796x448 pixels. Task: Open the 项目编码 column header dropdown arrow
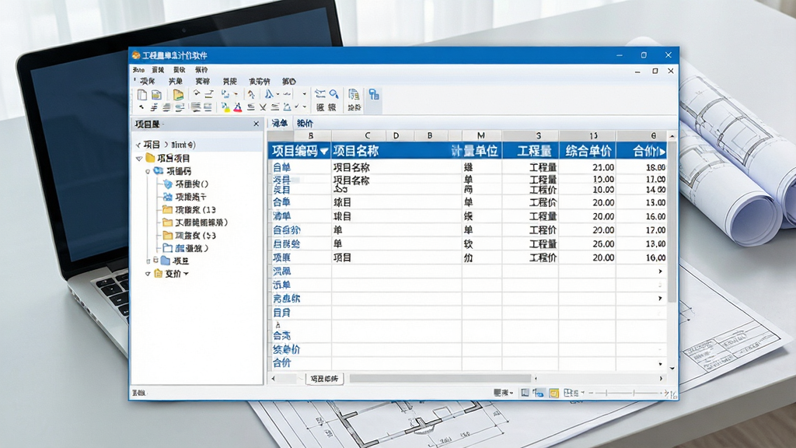324,152
